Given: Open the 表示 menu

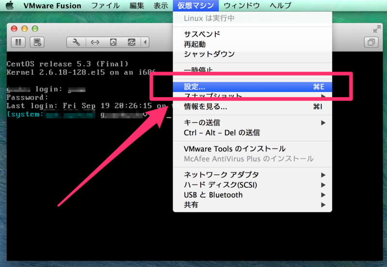Looking at the screenshot, I should point(161,5).
